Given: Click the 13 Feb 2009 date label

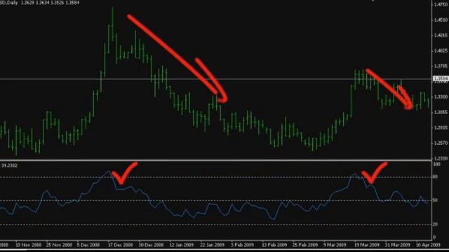Looking at the screenshot, I should point(274,245).
